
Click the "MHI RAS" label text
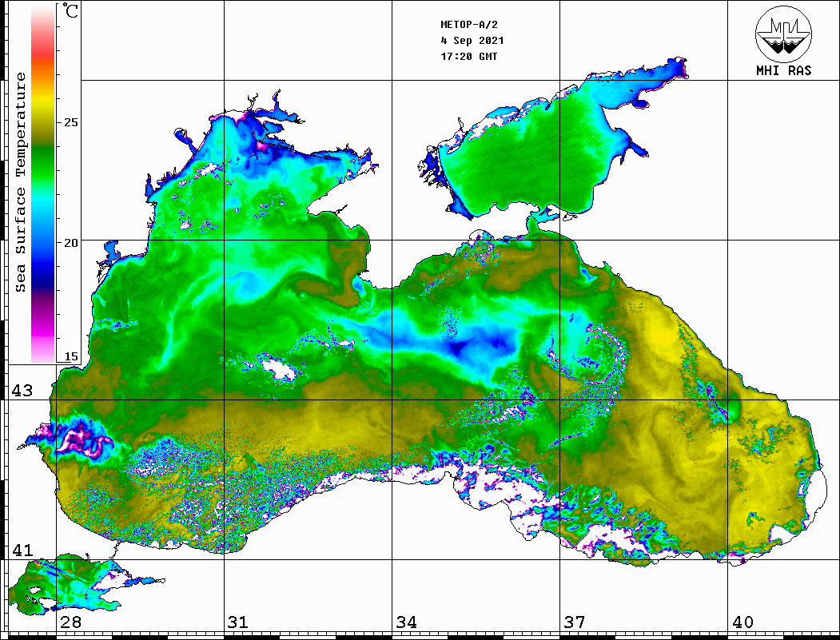pos(784,70)
